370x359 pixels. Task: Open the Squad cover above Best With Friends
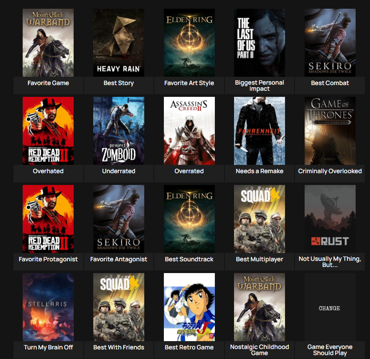pos(119,307)
